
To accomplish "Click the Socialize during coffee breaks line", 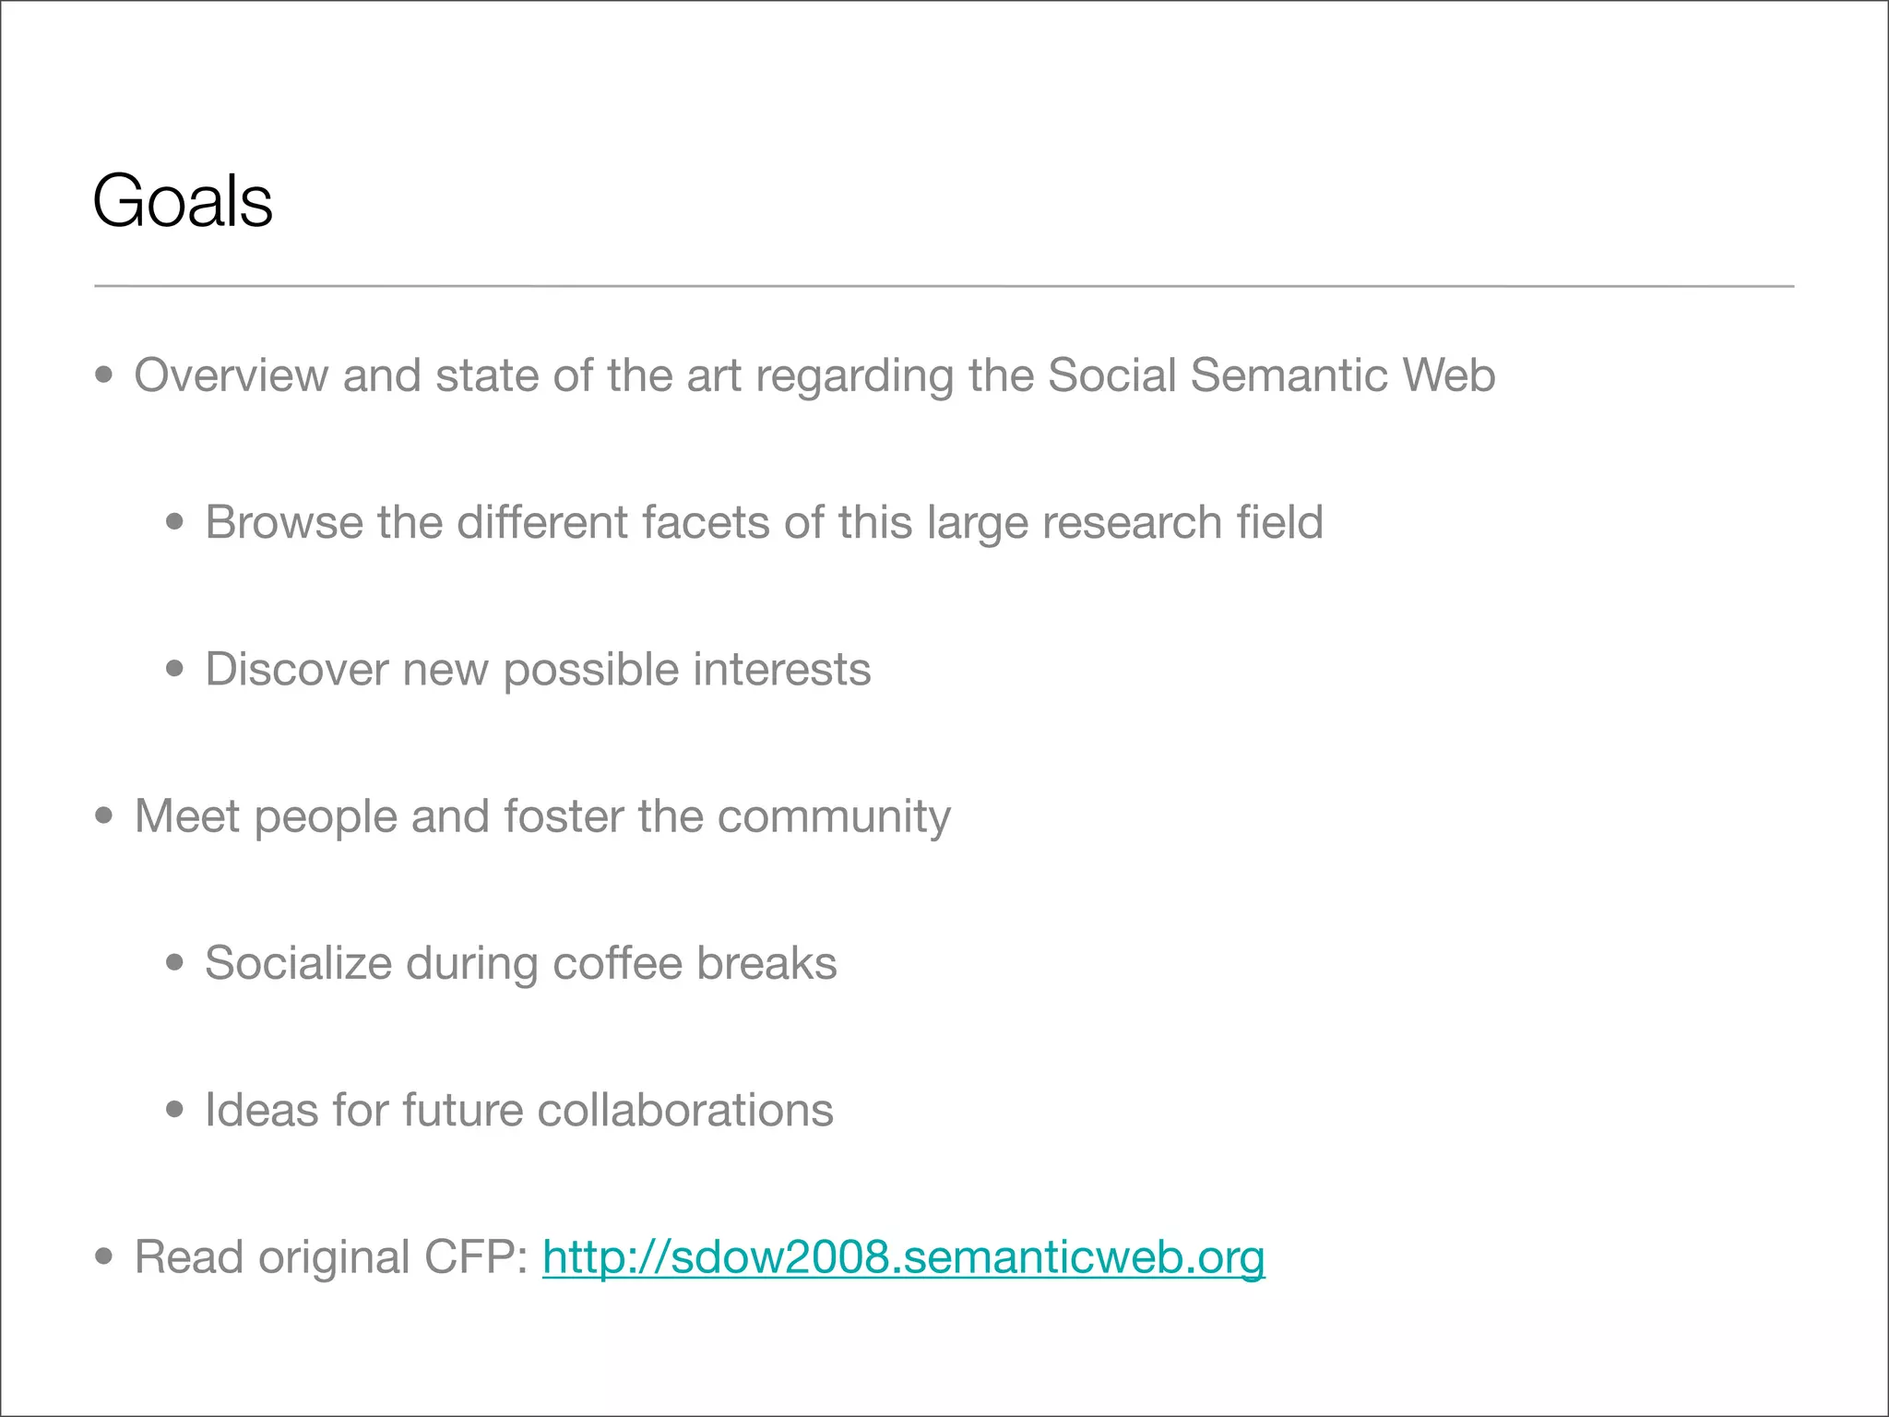I will click(x=521, y=963).
